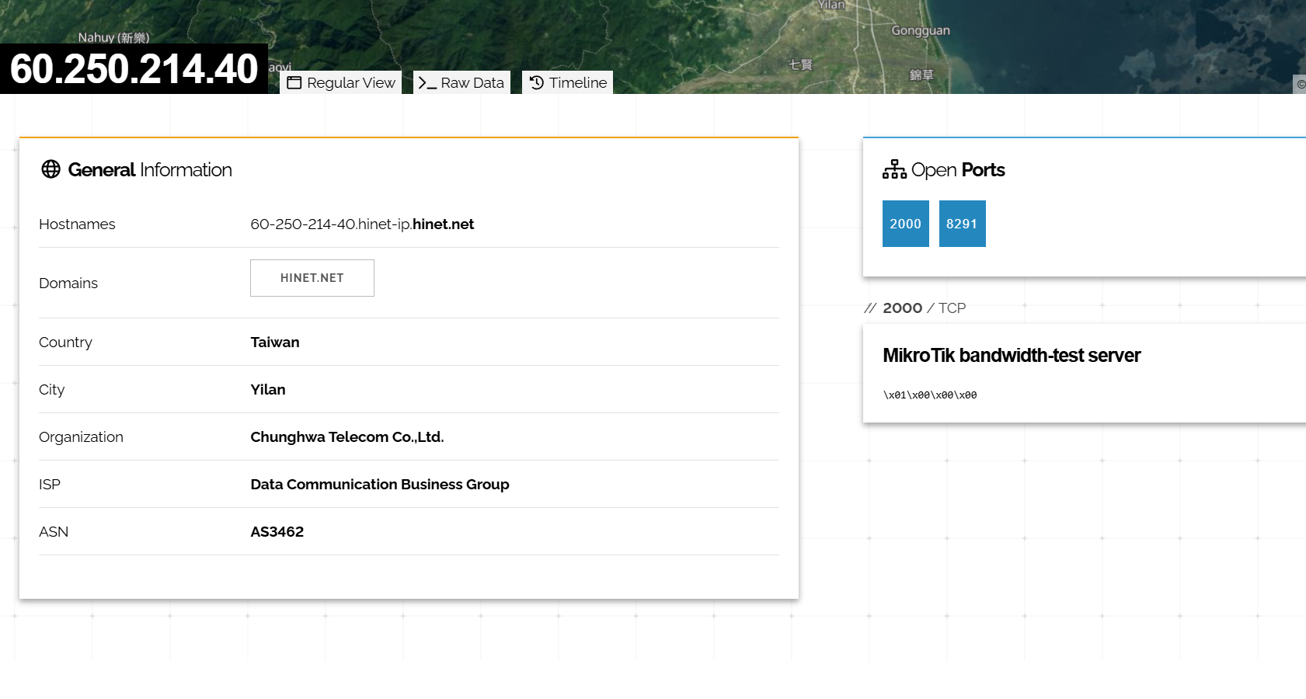This screenshot has width=1306, height=699.
Task: Select the HINET.NET domain button
Action: (x=312, y=278)
